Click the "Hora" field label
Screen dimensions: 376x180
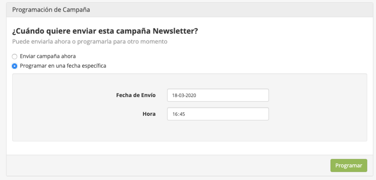click(149, 114)
